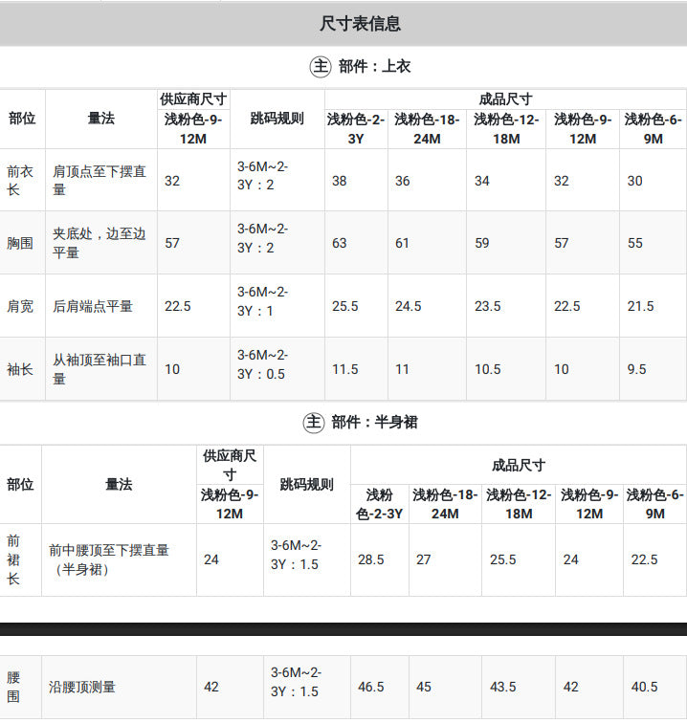Click value 59 in 胸围 row

click(x=482, y=243)
